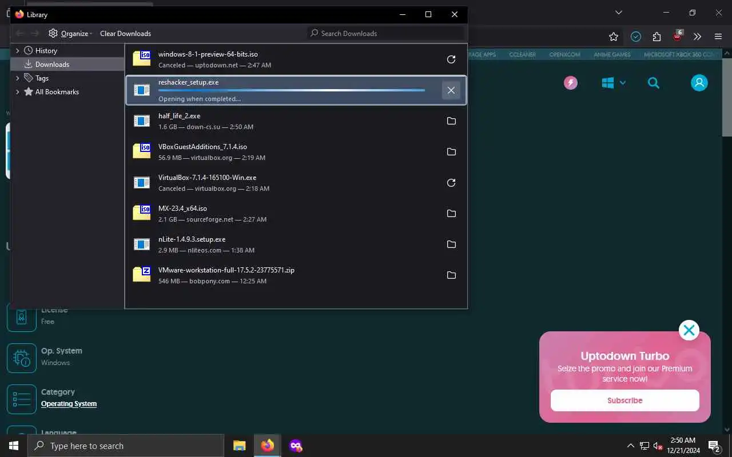Screen dimensions: 732x457
Task: Cancel the reshacker_setup.exe download
Action: coord(451,90)
